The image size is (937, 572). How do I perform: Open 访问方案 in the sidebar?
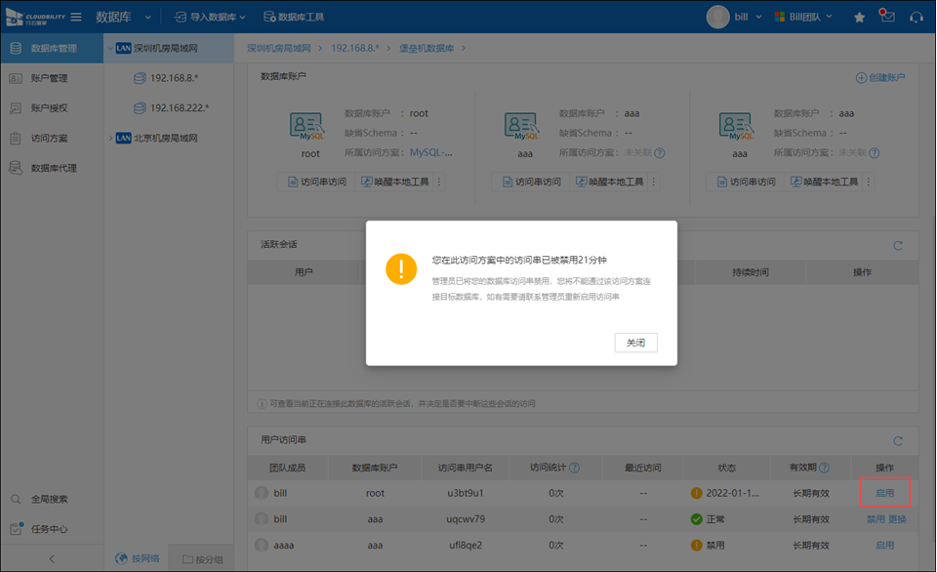(49, 139)
